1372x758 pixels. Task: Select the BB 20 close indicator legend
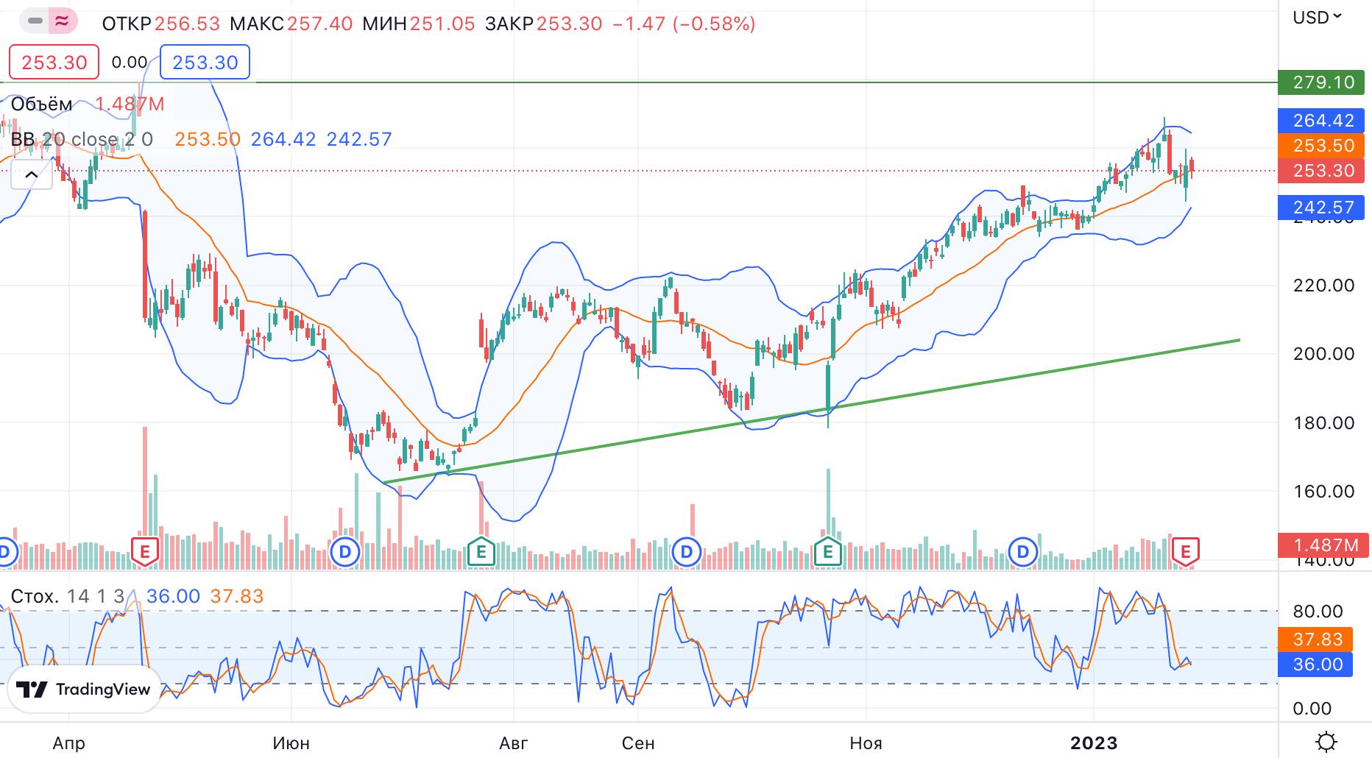pyautogui.click(x=81, y=139)
